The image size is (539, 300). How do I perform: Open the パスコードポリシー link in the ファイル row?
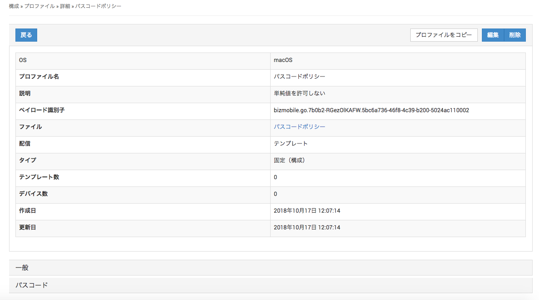(299, 127)
